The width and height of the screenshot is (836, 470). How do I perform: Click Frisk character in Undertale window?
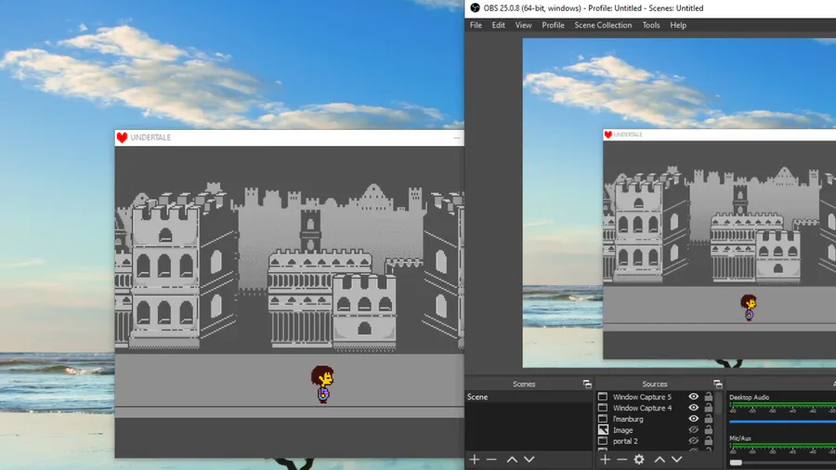pos(322,385)
